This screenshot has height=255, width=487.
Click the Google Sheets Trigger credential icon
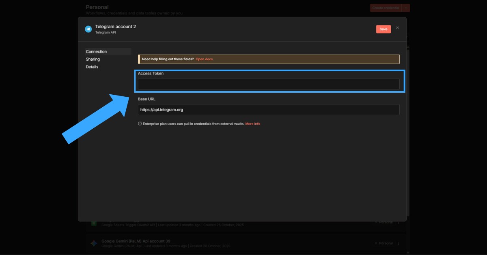[x=94, y=223]
